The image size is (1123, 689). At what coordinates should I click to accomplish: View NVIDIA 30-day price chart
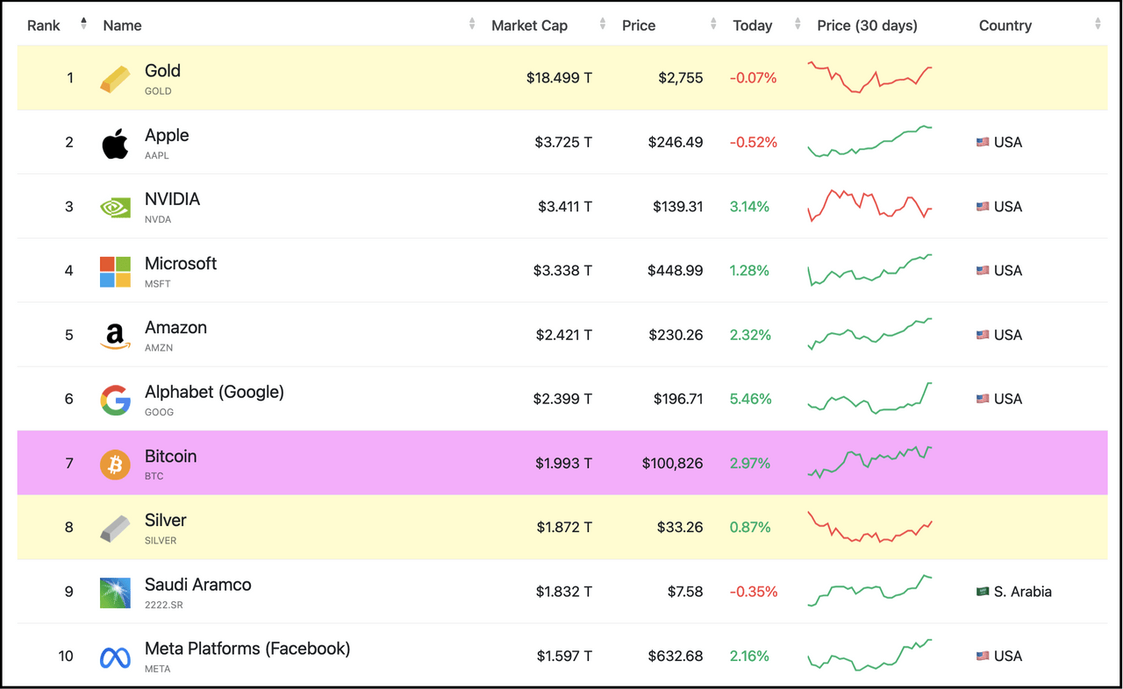tap(869, 206)
